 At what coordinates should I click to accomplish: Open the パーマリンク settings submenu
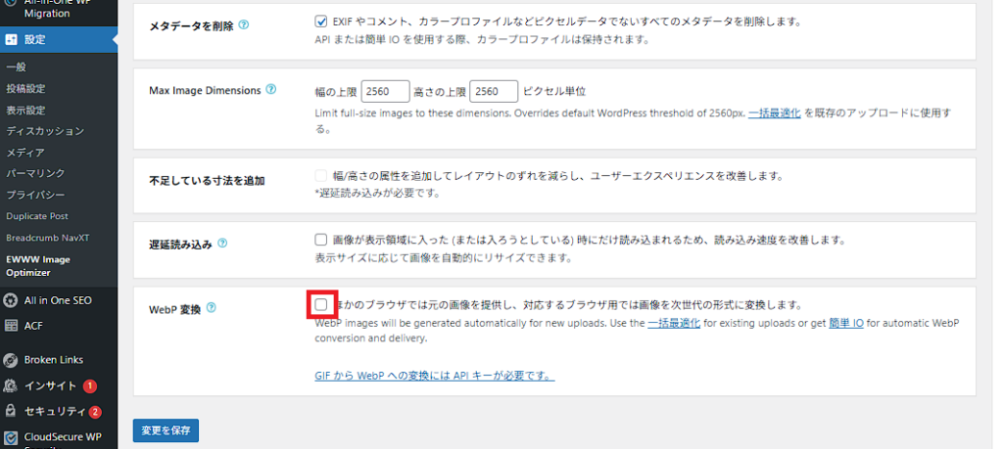[35, 173]
